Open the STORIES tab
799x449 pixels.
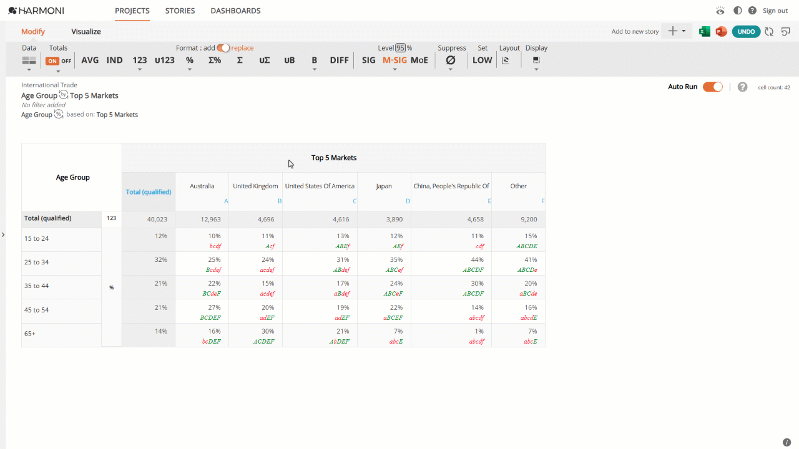coord(180,11)
